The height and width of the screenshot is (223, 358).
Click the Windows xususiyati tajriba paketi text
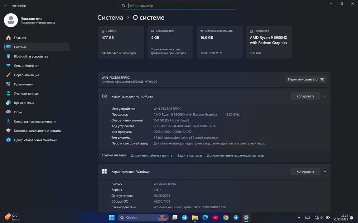tap(190, 207)
